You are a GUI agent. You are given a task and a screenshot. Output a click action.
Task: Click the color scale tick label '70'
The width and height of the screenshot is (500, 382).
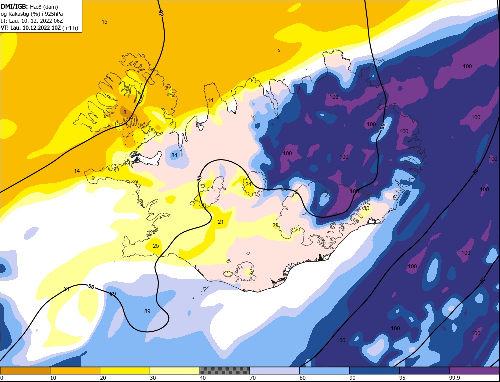[x=252, y=378]
